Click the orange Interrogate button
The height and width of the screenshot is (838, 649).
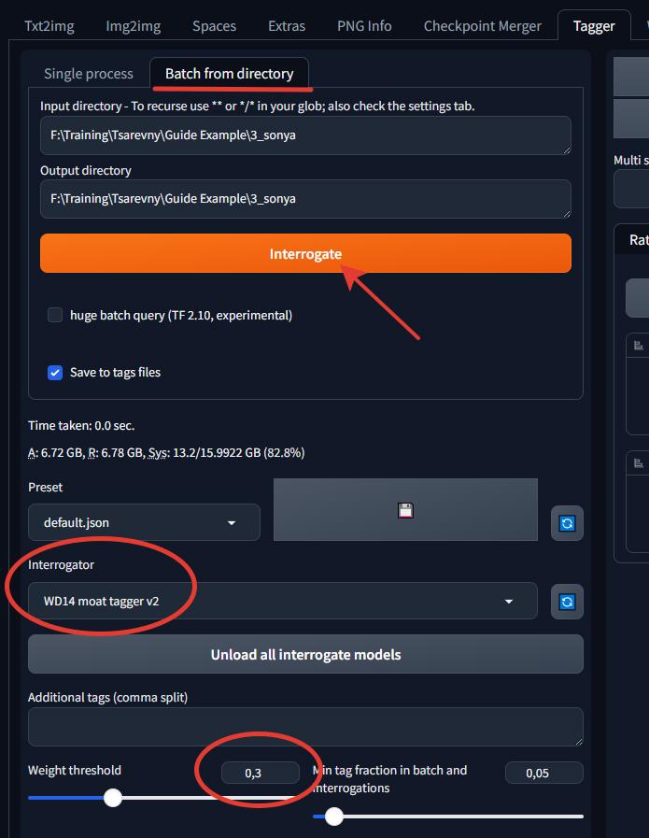[x=305, y=253]
